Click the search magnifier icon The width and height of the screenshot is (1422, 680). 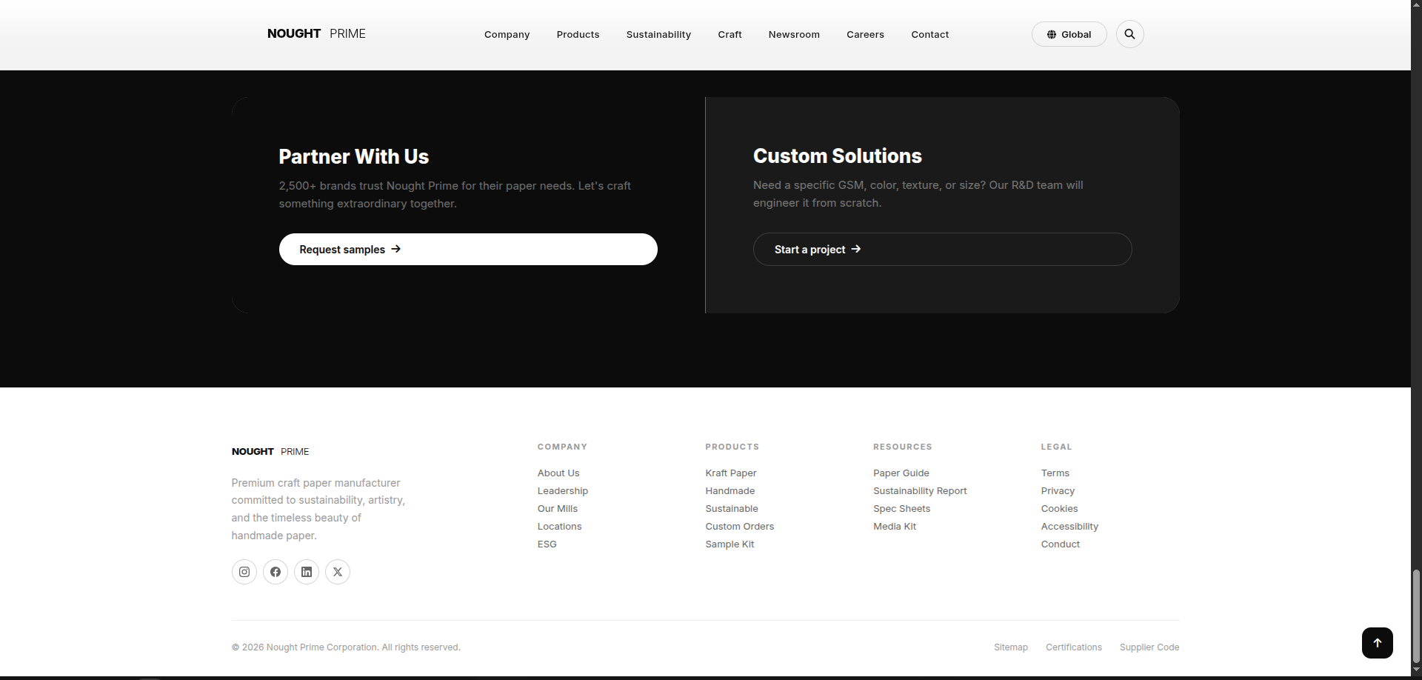pos(1129,34)
